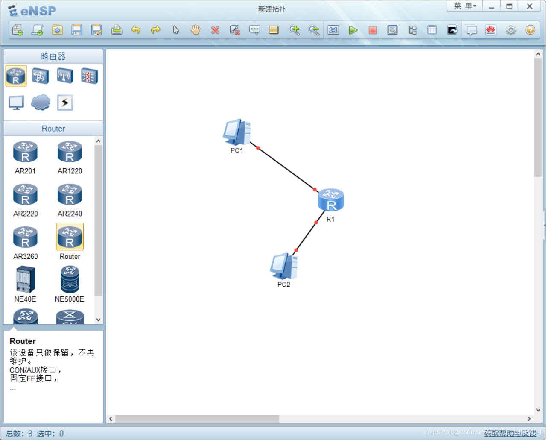The width and height of the screenshot is (546, 440).
Task: Select the pointer selection tool
Action: [176, 30]
